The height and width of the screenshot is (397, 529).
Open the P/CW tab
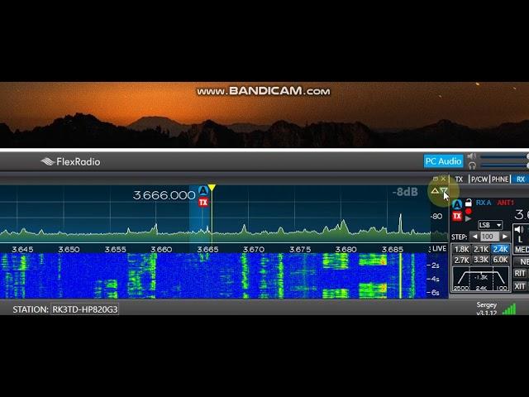479,179
